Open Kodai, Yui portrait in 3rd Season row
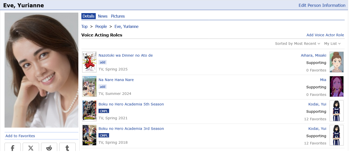 [337, 135]
